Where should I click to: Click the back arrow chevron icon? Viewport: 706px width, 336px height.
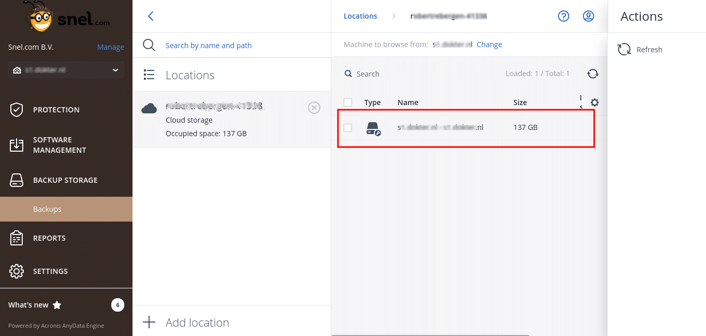(x=151, y=16)
